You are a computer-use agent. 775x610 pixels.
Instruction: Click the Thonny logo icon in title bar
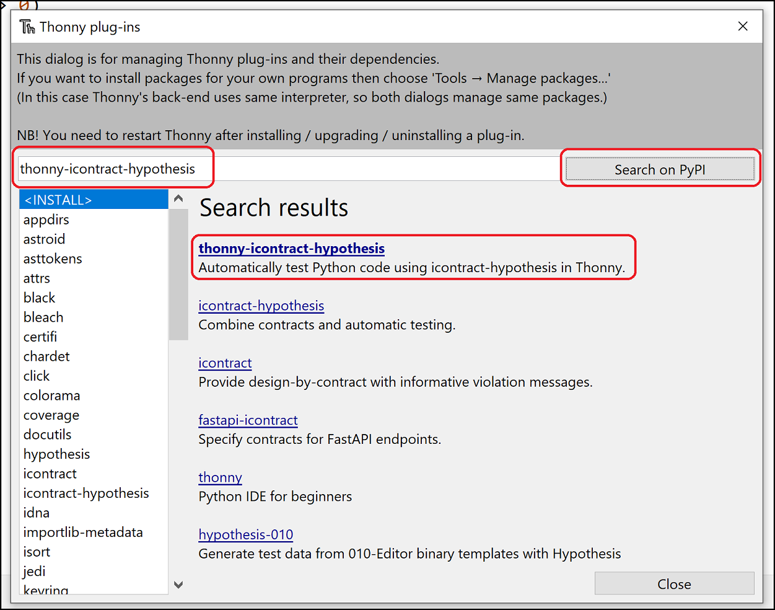point(27,27)
